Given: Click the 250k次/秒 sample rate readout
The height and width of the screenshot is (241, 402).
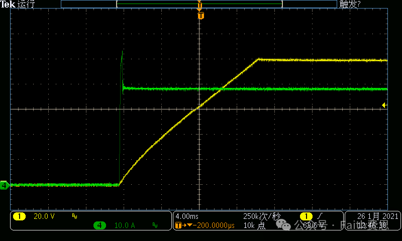Looking at the screenshot, I should 262,216.
